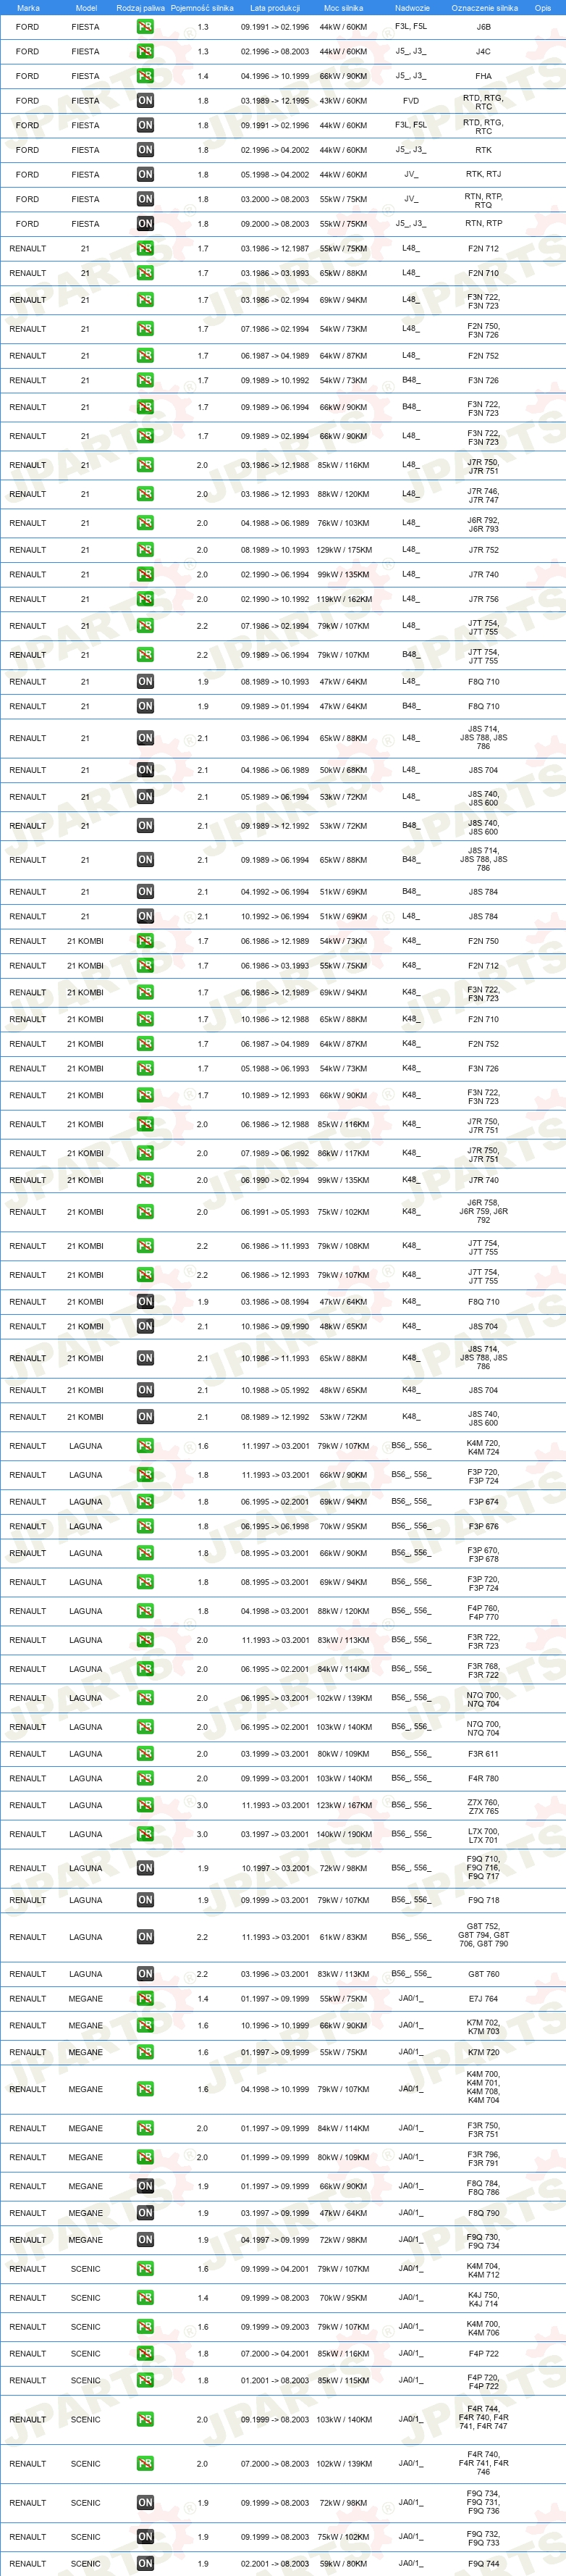Screen dimensions: 566x2576
Task: Click the diesel ON icon in the 50kW / 68KM row
Action: [x=145, y=770]
